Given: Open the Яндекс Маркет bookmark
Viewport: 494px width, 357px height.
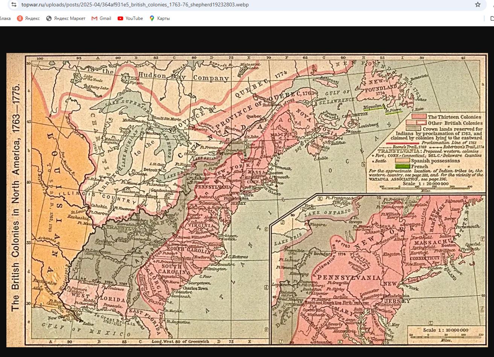Looking at the screenshot, I should pos(66,18).
